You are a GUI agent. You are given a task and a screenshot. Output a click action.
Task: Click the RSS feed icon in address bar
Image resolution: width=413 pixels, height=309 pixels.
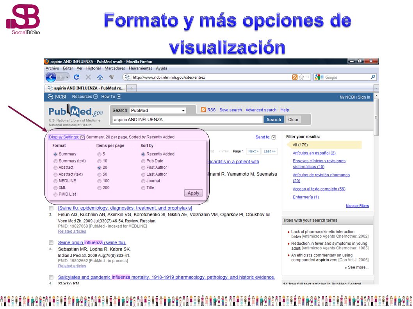pyautogui.click(x=295, y=77)
